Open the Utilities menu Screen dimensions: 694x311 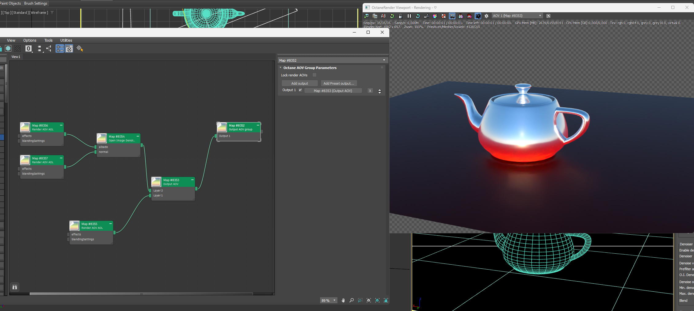(66, 40)
